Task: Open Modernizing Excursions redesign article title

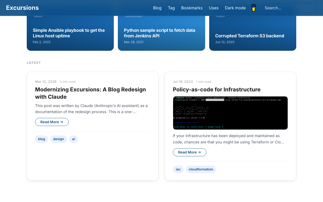Action: point(90,93)
